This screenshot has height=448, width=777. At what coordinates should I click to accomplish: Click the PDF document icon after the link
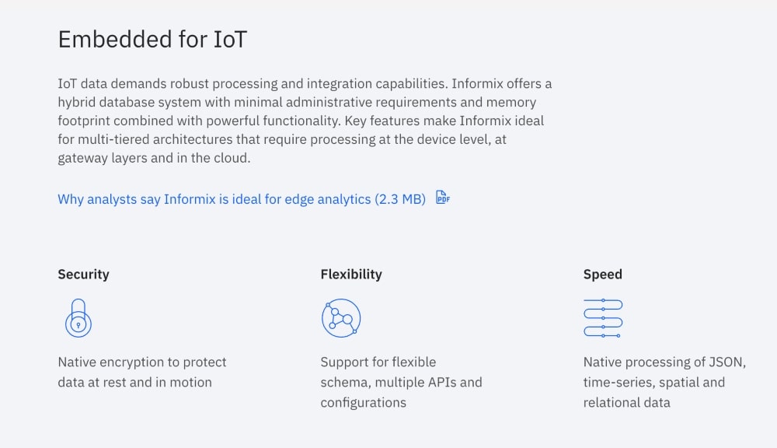click(443, 198)
